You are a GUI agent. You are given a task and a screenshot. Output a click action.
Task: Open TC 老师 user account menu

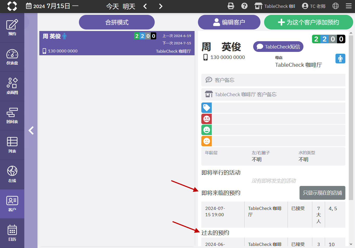314,6
